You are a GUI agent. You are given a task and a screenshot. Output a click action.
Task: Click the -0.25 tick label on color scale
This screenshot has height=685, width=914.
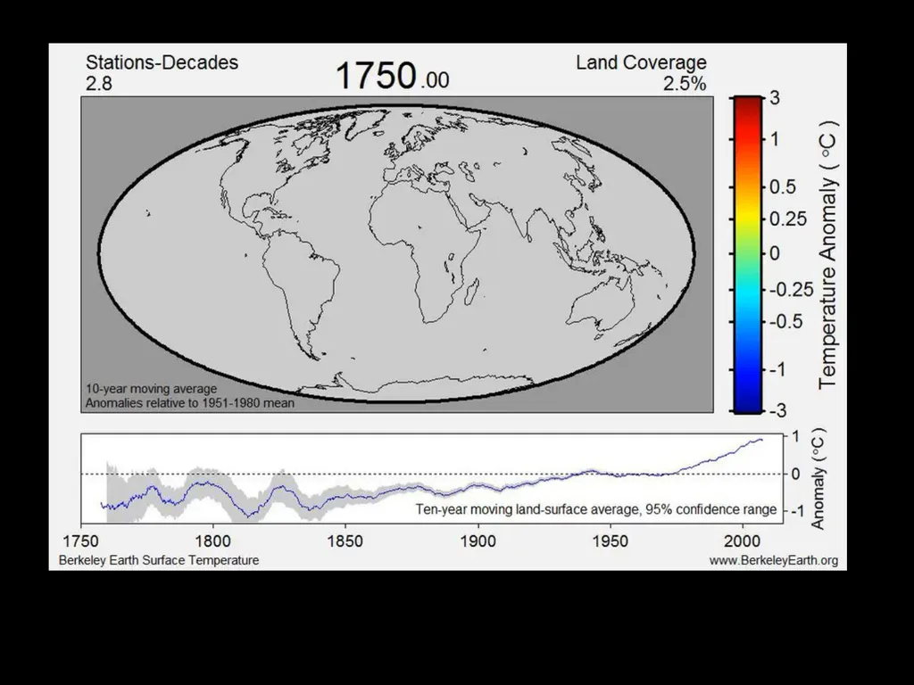pos(791,290)
